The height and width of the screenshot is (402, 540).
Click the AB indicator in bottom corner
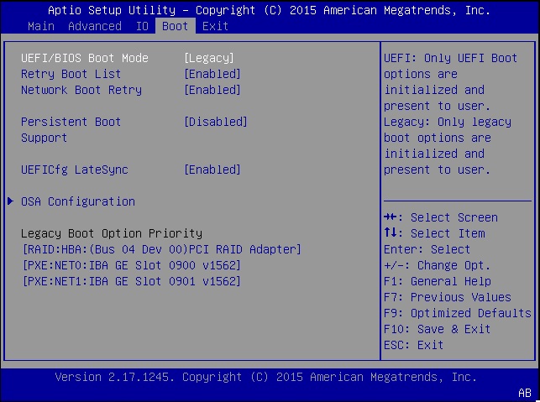(525, 393)
